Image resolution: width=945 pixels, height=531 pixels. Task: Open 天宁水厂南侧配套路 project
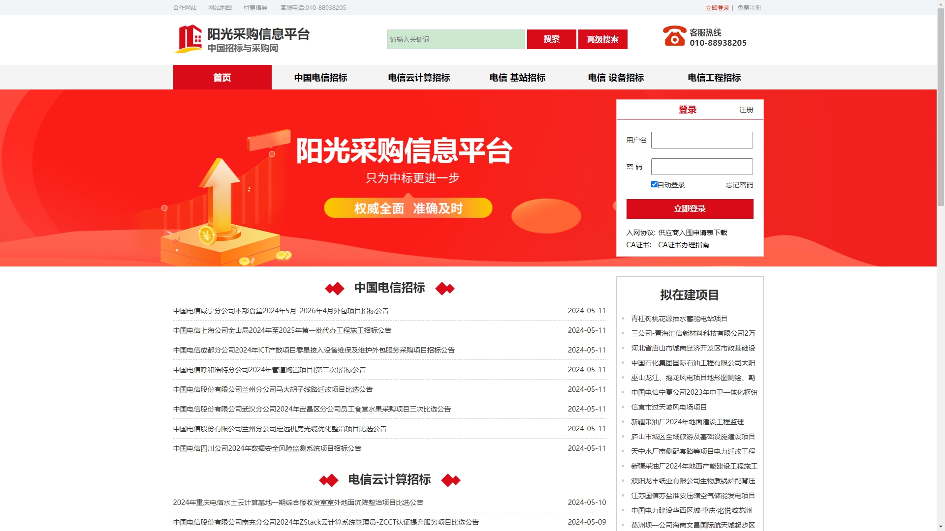click(x=693, y=451)
